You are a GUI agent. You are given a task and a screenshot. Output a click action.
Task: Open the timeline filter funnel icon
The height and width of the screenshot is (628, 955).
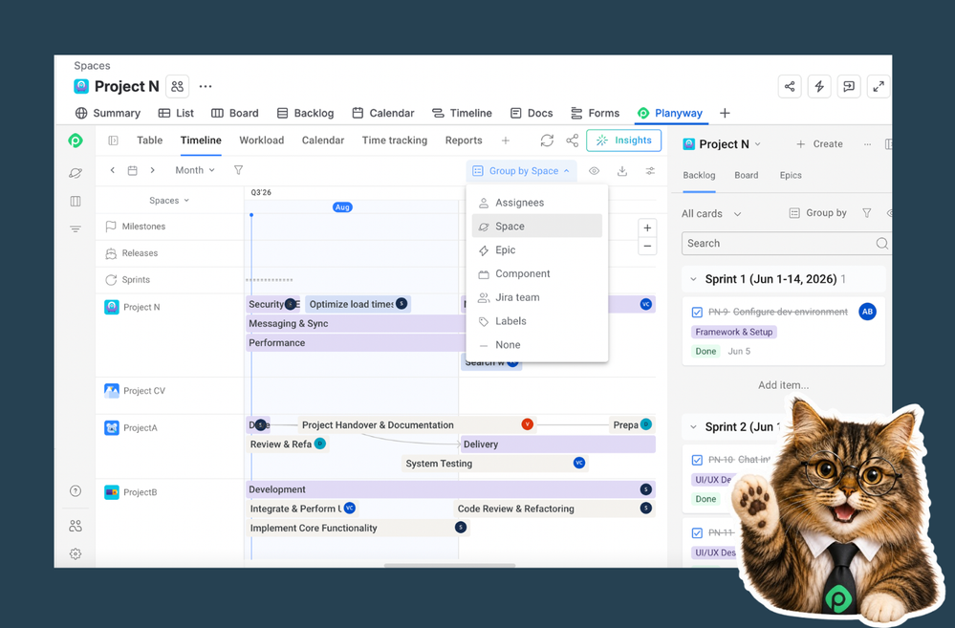(239, 170)
